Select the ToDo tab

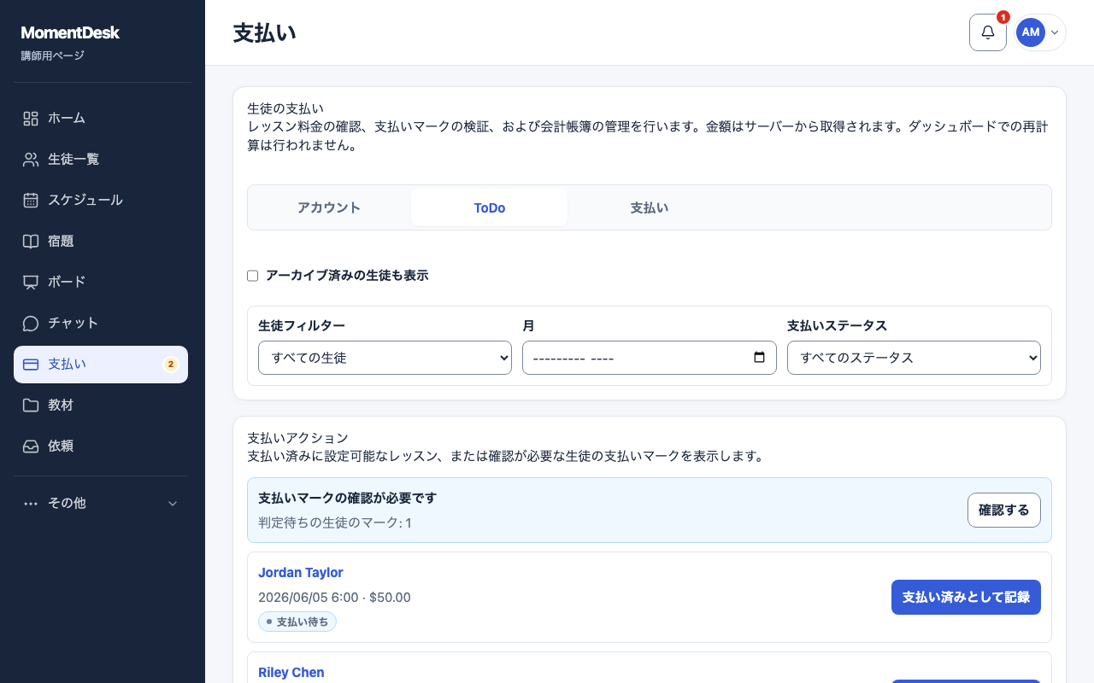(490, 207)
